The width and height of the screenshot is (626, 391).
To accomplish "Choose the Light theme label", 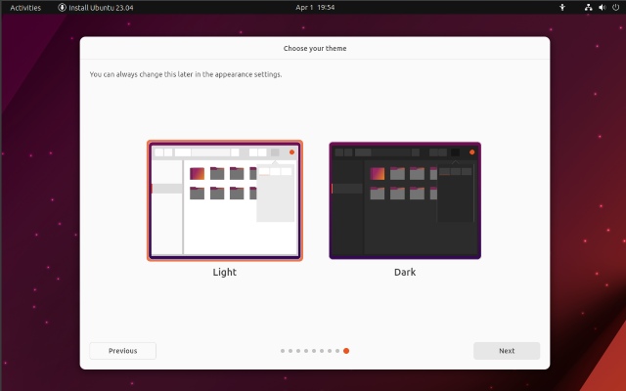I will 225,273.
